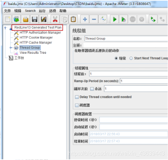Enable the 调度器 scheduler checkbox

[x=77, y=105]
